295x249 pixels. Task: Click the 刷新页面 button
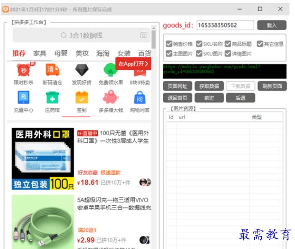point(272,86)
